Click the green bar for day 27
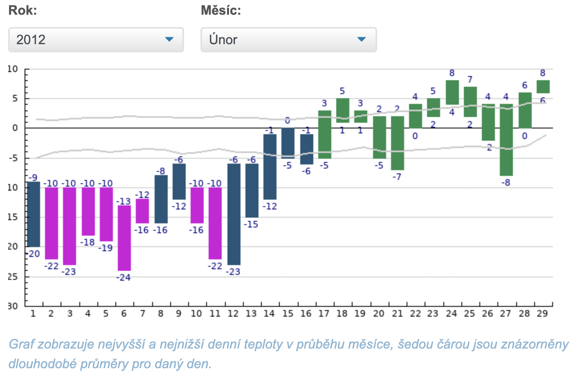This screenshot has height=378, width=580. [506, 139]
